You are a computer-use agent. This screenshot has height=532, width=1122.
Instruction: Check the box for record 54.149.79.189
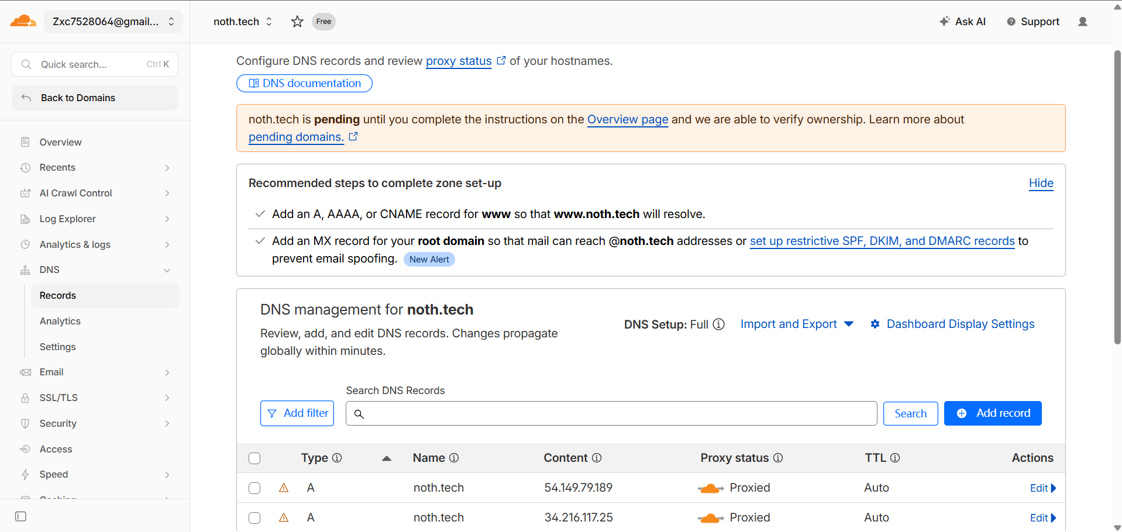tap(254, 488)
